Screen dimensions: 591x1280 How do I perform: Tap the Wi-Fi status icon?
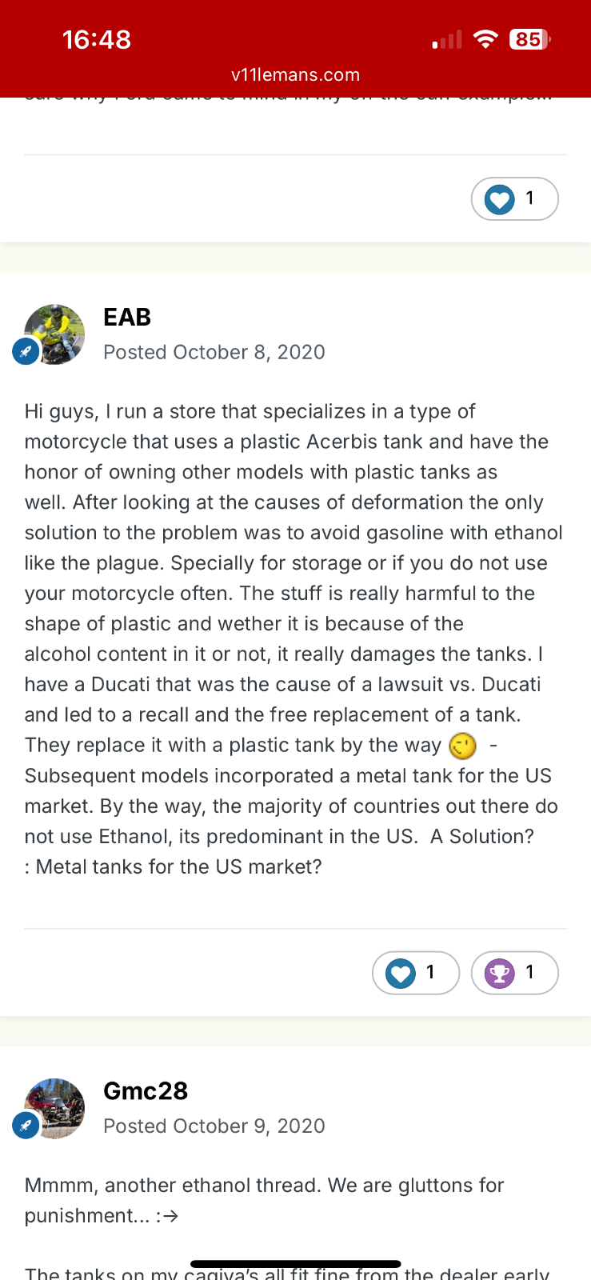coord(485,39)
